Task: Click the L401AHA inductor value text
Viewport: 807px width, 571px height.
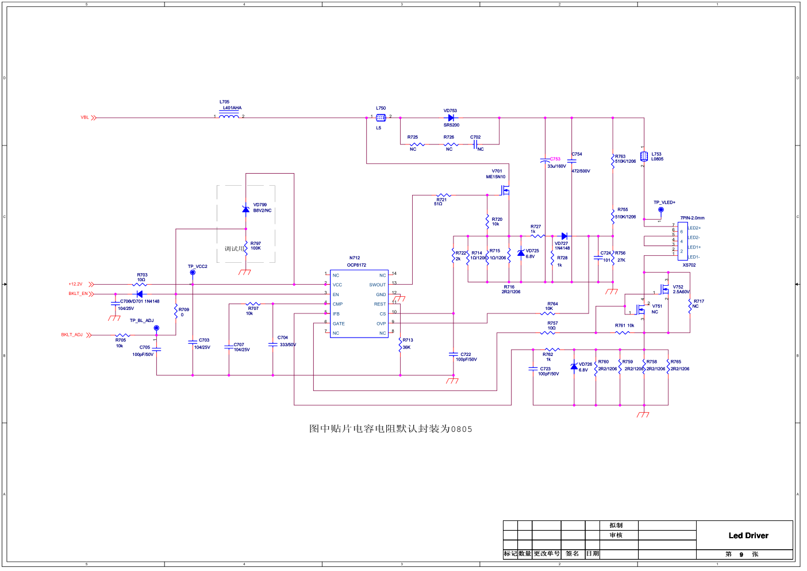Action: [232, 108]
